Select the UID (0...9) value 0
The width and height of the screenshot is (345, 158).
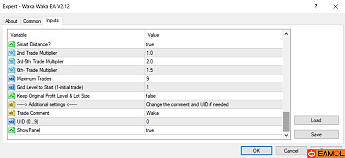147,122
